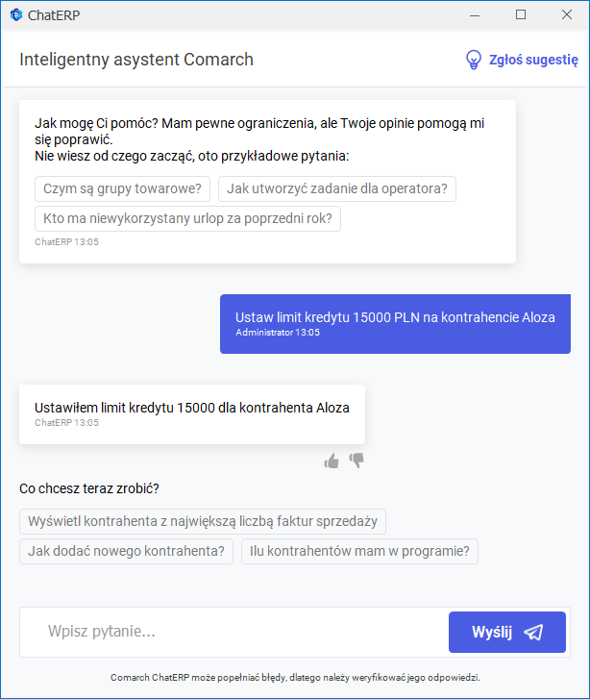This screenshot has height=699, width=590.
Task: Rate the answer with thumbs down
Action: 356,461
